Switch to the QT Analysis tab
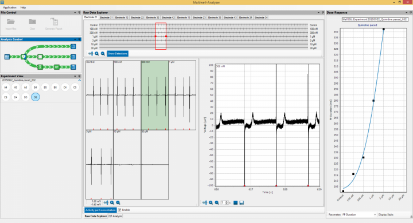This screenshot has height=223, width=413. [x=115, y=216]
